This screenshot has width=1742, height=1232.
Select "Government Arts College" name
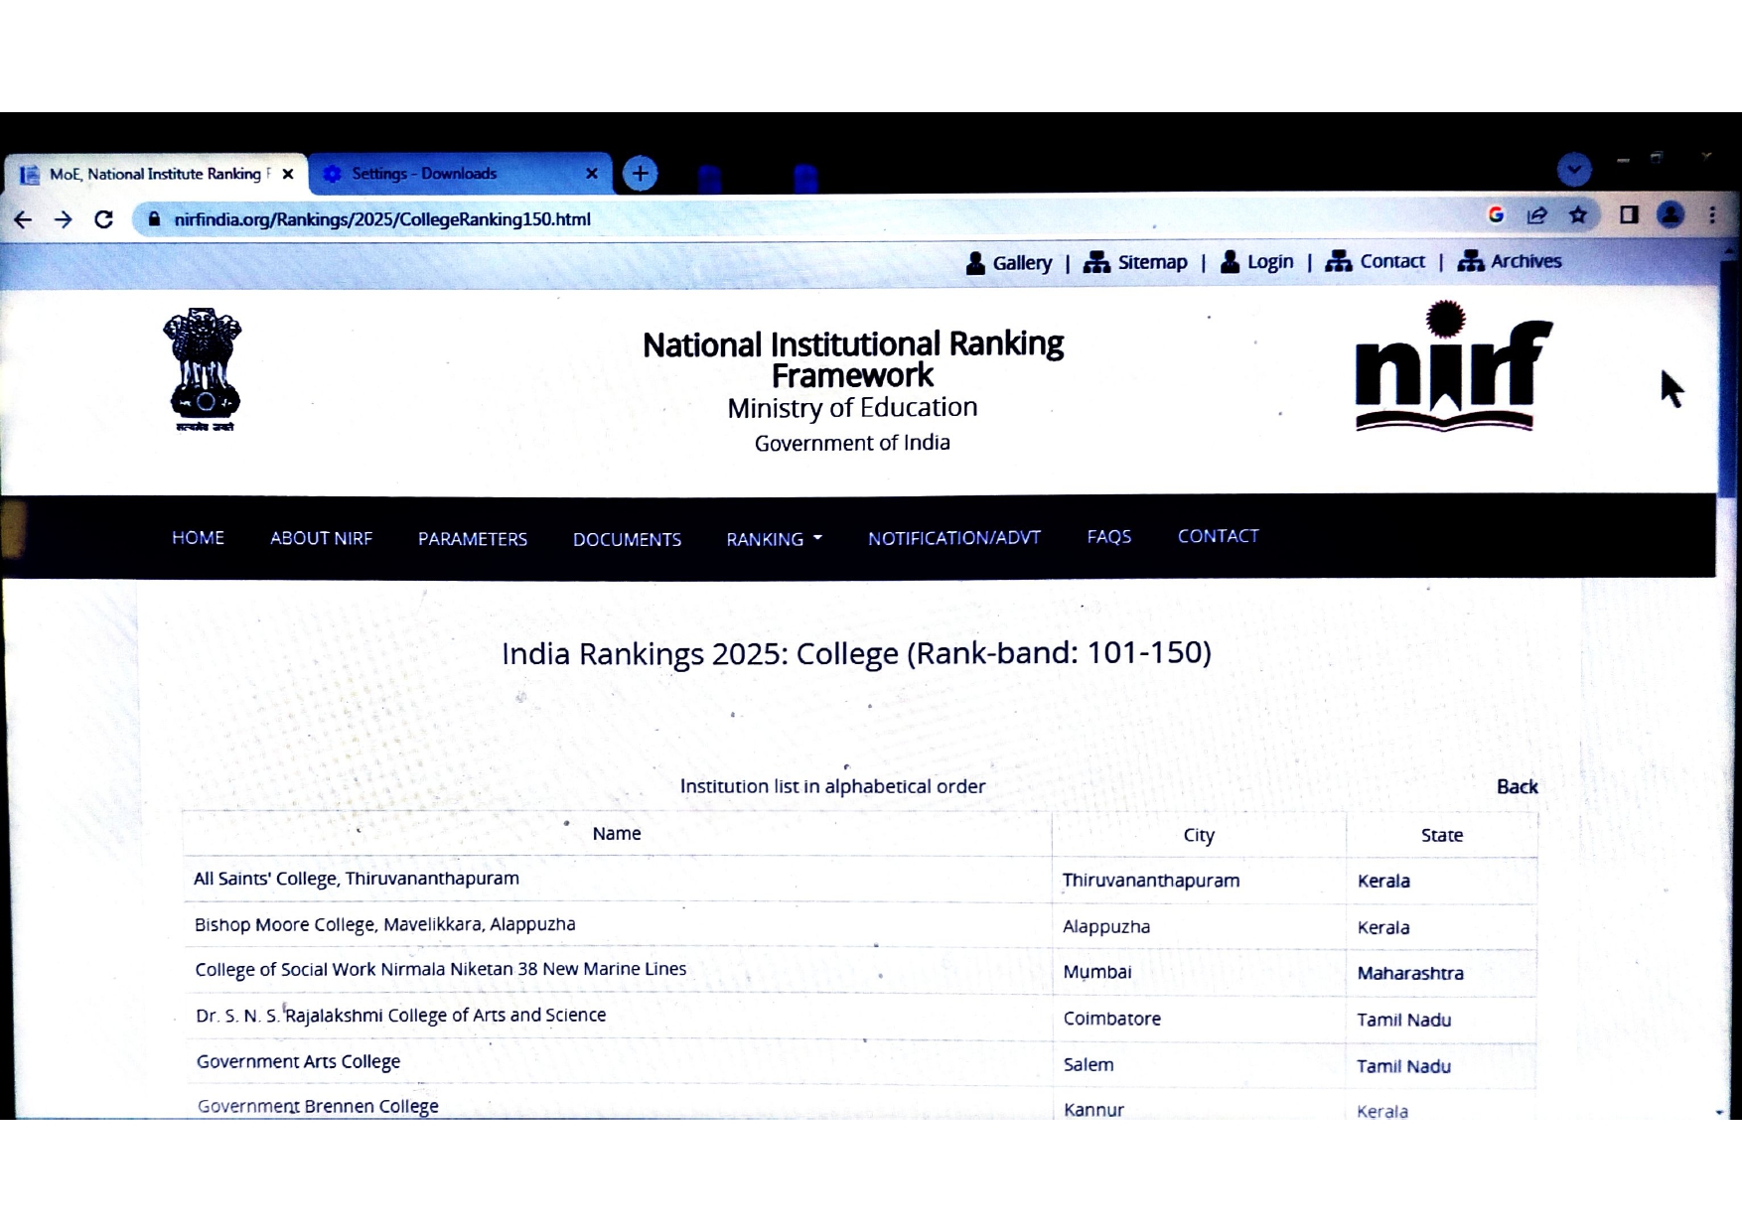tap(298, 1061)
